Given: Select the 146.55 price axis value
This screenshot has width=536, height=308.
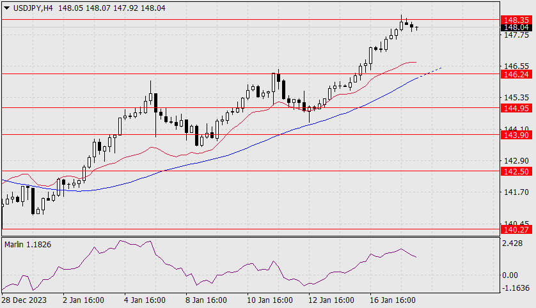Looking at the screenshot, I should coord(516,66).
